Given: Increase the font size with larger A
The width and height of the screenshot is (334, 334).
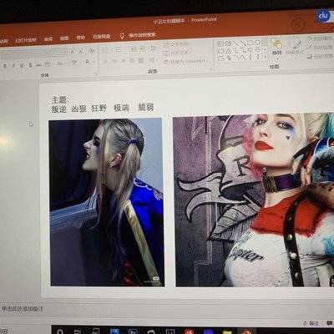Looking at the screenshot, I should click(x=72, y=51).
